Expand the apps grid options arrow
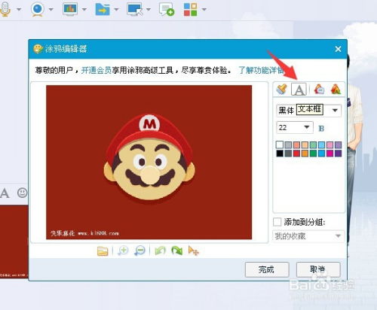 204,10
